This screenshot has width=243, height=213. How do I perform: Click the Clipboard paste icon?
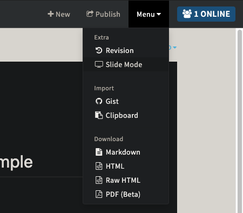99,115
